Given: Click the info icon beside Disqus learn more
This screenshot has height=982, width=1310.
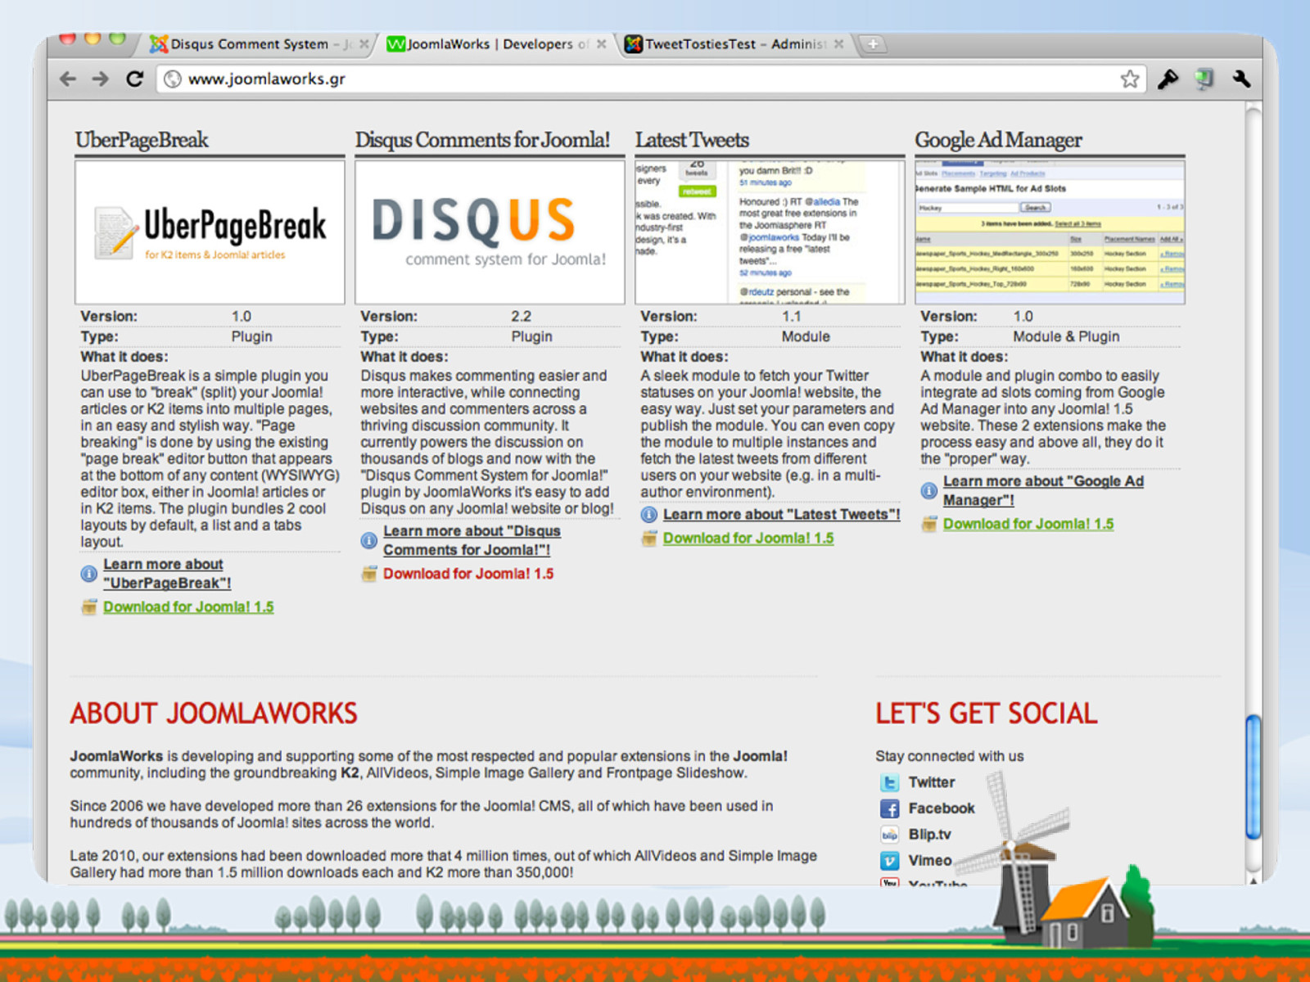Looking at the screenshot, I should [369, 540].
